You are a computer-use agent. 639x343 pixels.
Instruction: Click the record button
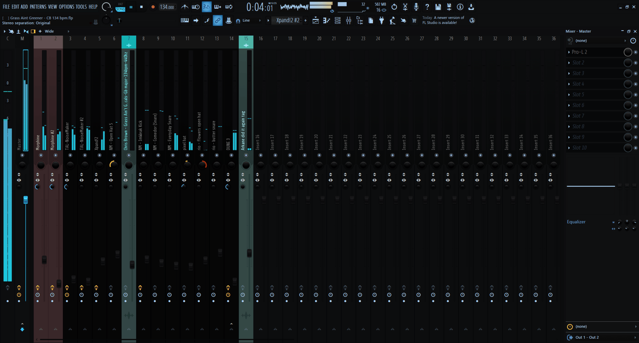[x=153, y=7]
